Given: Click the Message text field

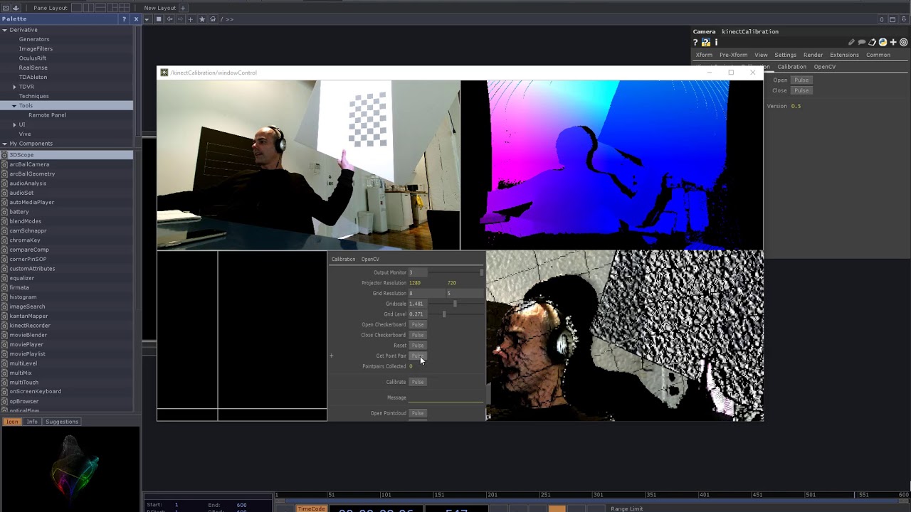Looking at the screenshot, I should [446, 398].
